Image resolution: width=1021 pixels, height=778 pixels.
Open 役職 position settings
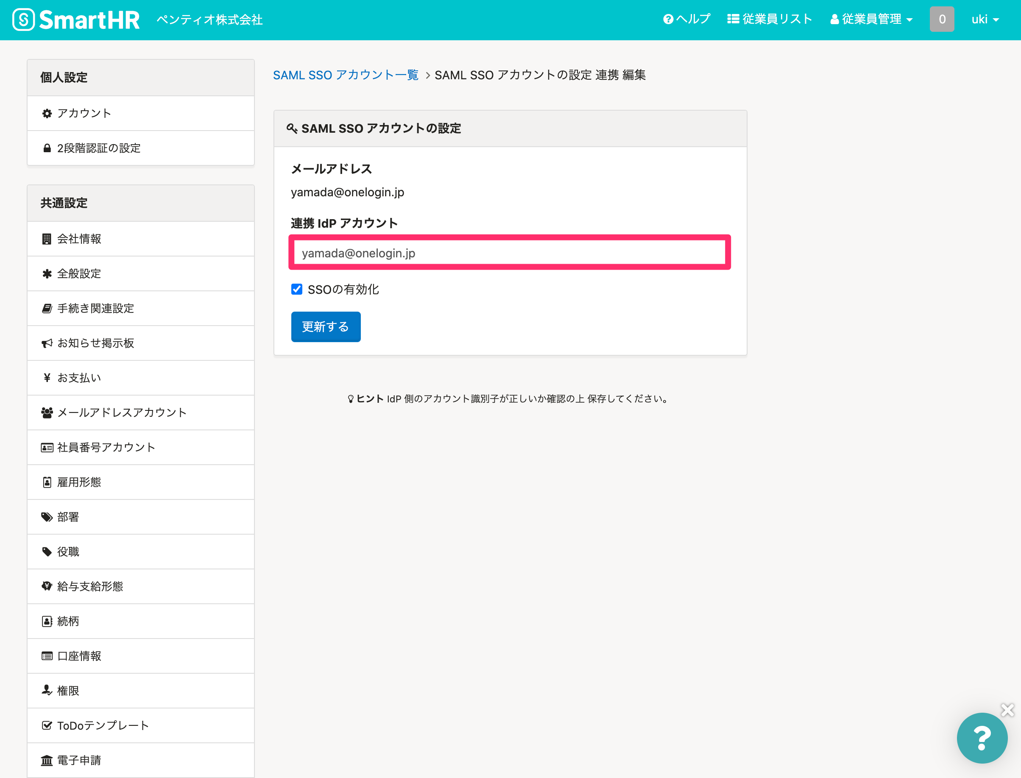point(141,552)
